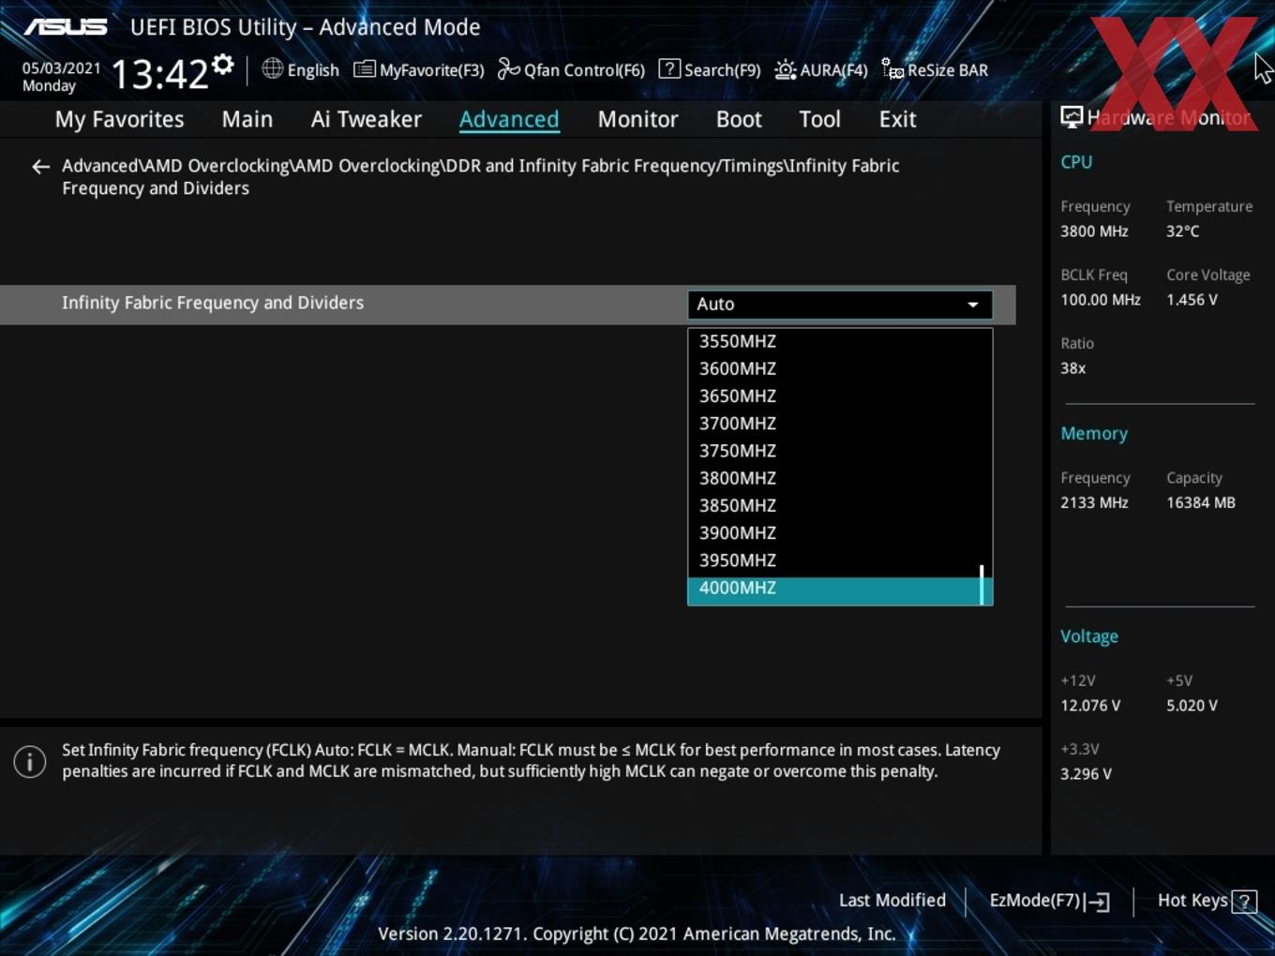
Task: Choose 3950MHZ from the list
Action: coord(840,560)
